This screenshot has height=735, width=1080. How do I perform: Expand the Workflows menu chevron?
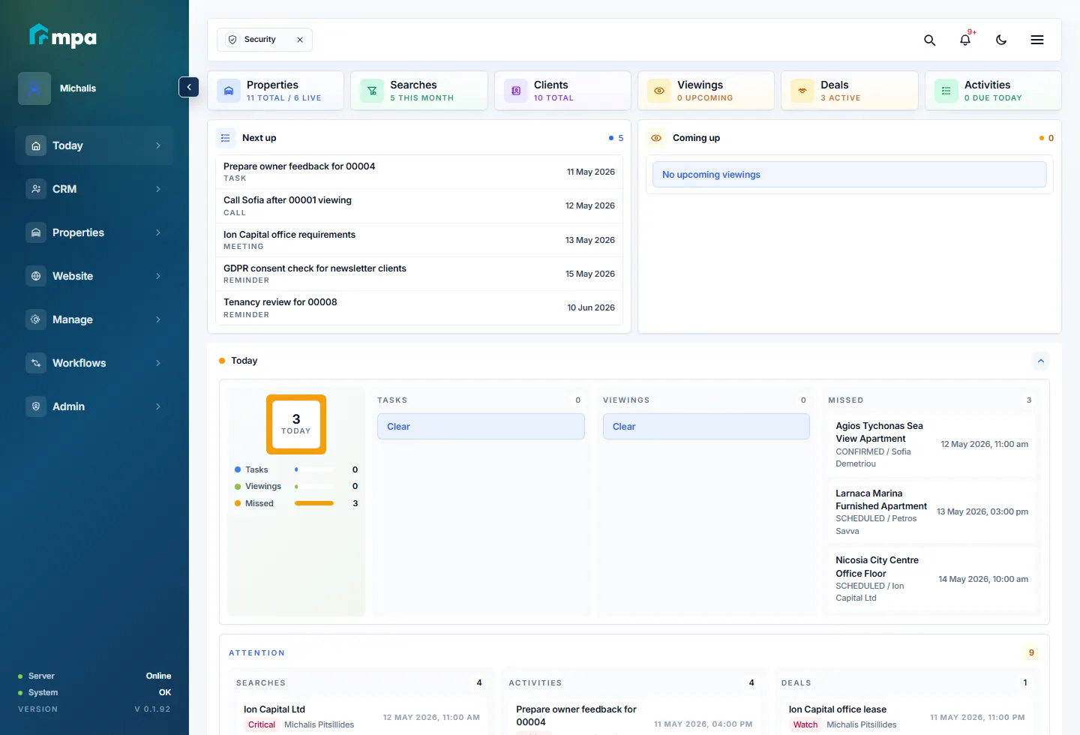(x=158, y=363)
